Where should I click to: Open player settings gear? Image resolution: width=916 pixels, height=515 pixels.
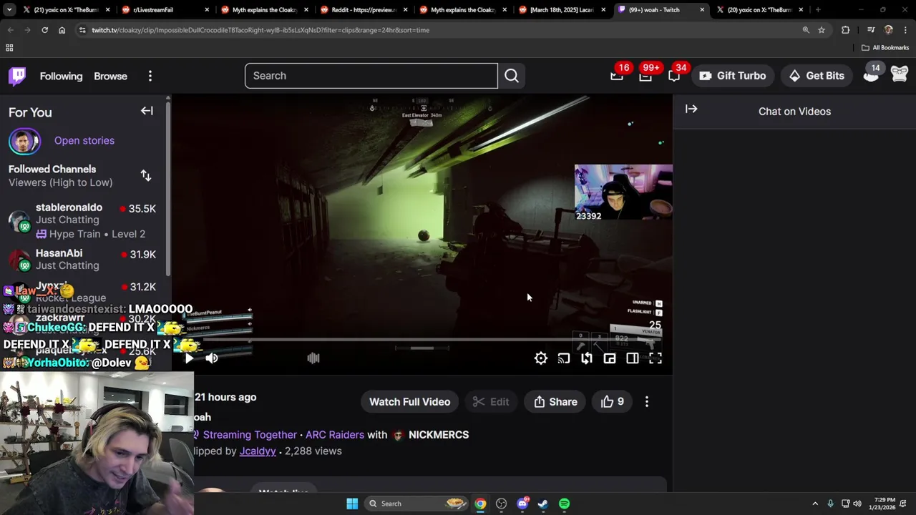541,358
